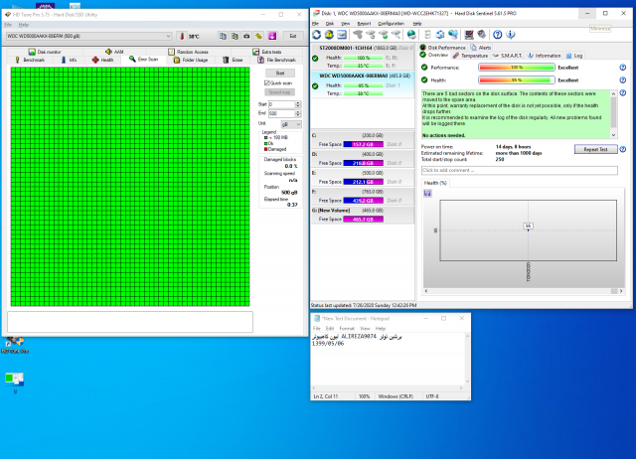636x459 pixels.
Task: Click the Refresh icon in Hard Disk Sentinel toolbar
Action: (x=317, y=35)
